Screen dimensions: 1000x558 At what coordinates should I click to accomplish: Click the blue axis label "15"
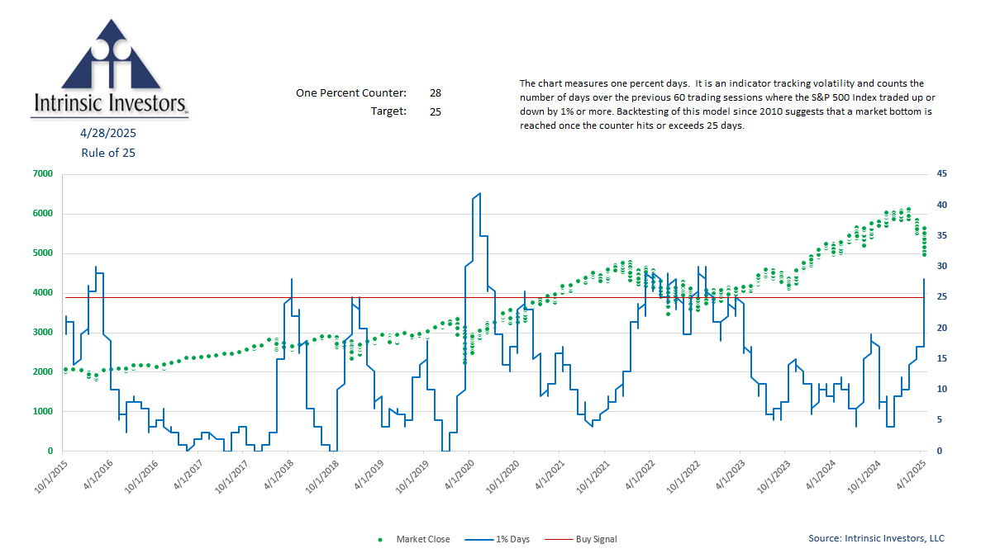click(942, 359)
